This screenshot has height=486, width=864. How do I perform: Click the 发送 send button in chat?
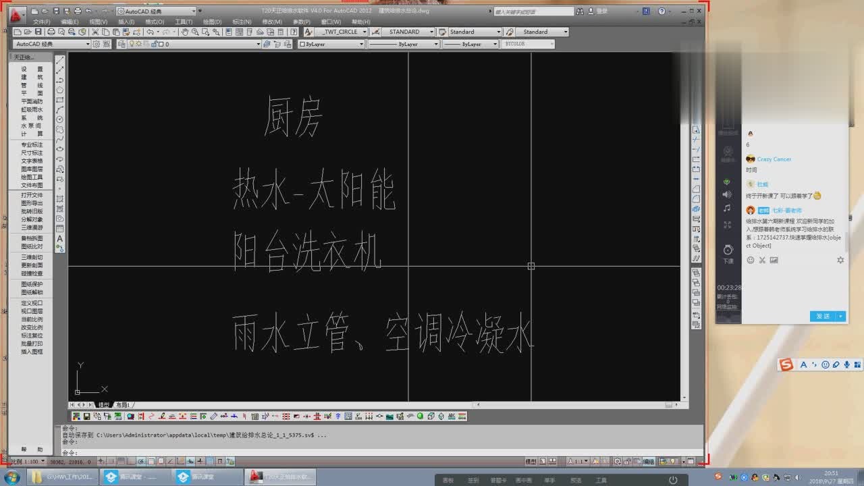[x=823, y=316]
